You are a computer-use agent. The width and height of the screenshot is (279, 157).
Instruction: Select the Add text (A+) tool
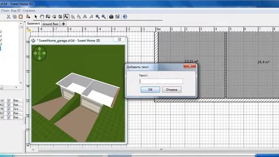pyautogui.click(x=66, y=17)
